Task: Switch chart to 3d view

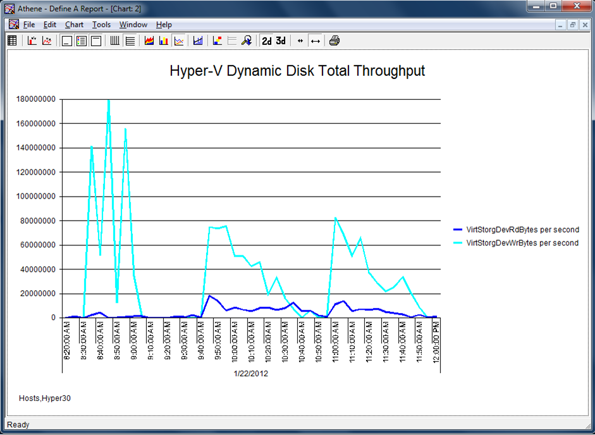Action: point(280,40)
